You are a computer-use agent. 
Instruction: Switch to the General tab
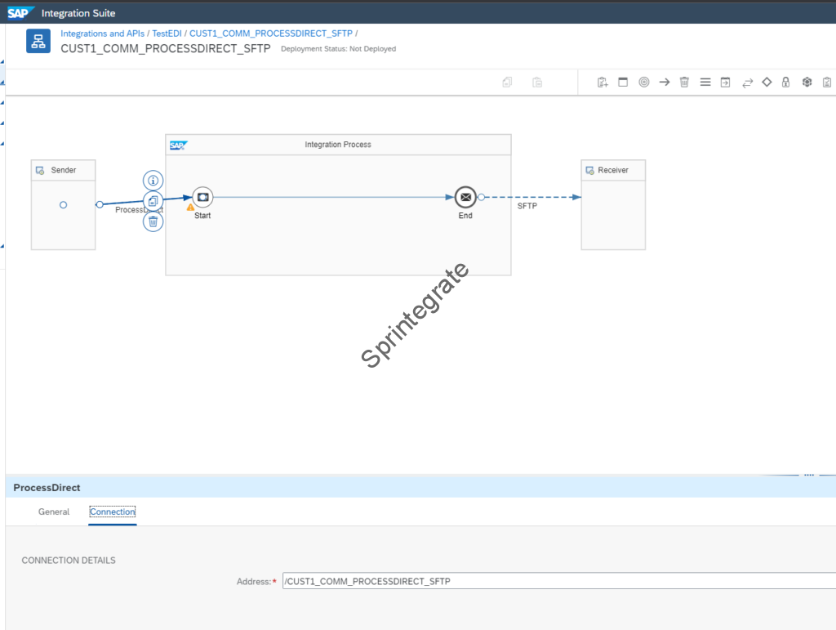(x=54, y=512)
